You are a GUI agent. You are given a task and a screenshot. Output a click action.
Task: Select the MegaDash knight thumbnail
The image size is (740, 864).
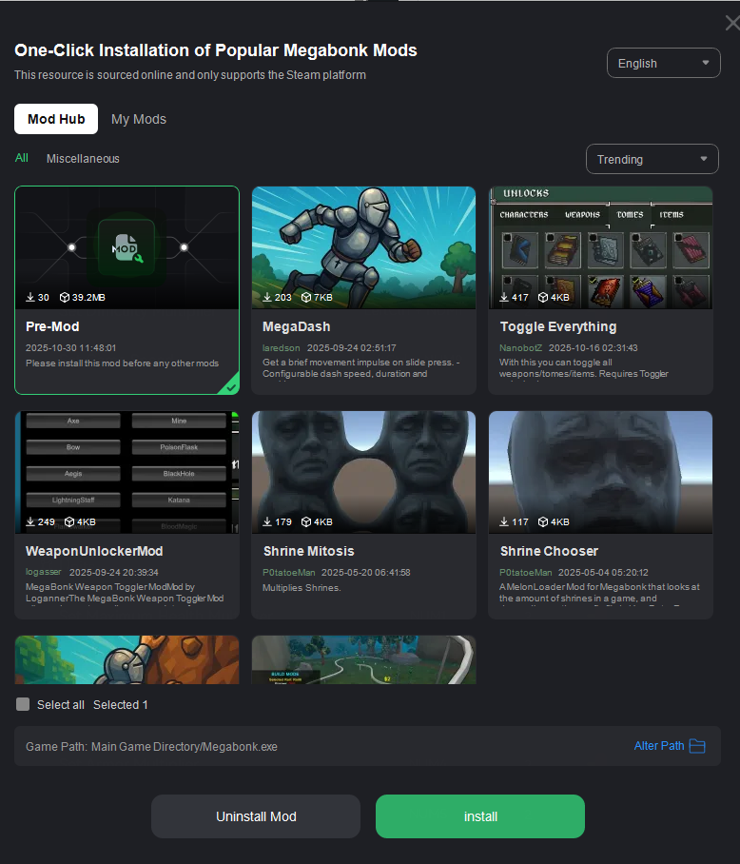pos(363,247)
